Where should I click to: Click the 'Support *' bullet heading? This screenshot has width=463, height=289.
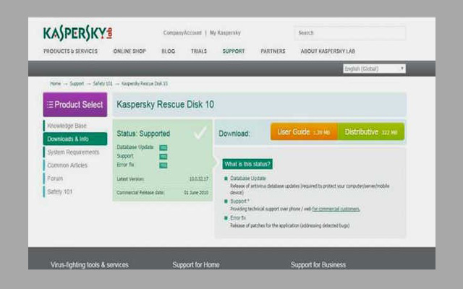tap(239, 201)
